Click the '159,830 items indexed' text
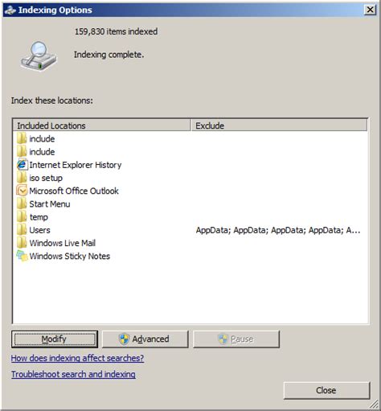The width and height of the screenshot is (381, 411). click(x=116, y=31)
